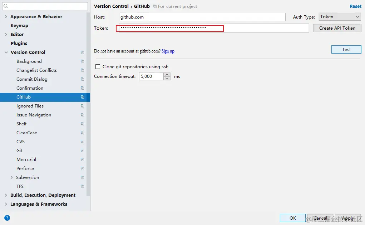
Task: Click project-level icon beside Git
Action: (x=82, y=151)
